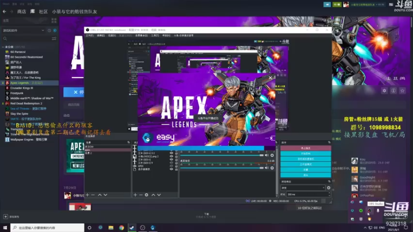Toggle the ready-to-play filter icon
Screen dimensions: 413x232
pyautogui.click(x=55, y=30)
